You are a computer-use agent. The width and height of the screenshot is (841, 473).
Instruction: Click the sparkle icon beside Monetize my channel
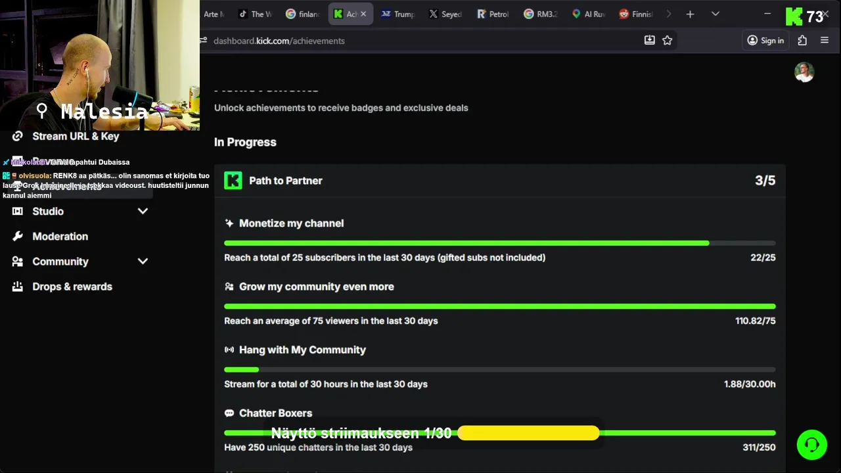[x=229, y=223]
